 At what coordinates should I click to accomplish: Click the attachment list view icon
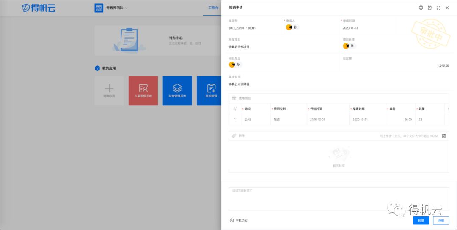pyautogui.click(x=443, y=136)
